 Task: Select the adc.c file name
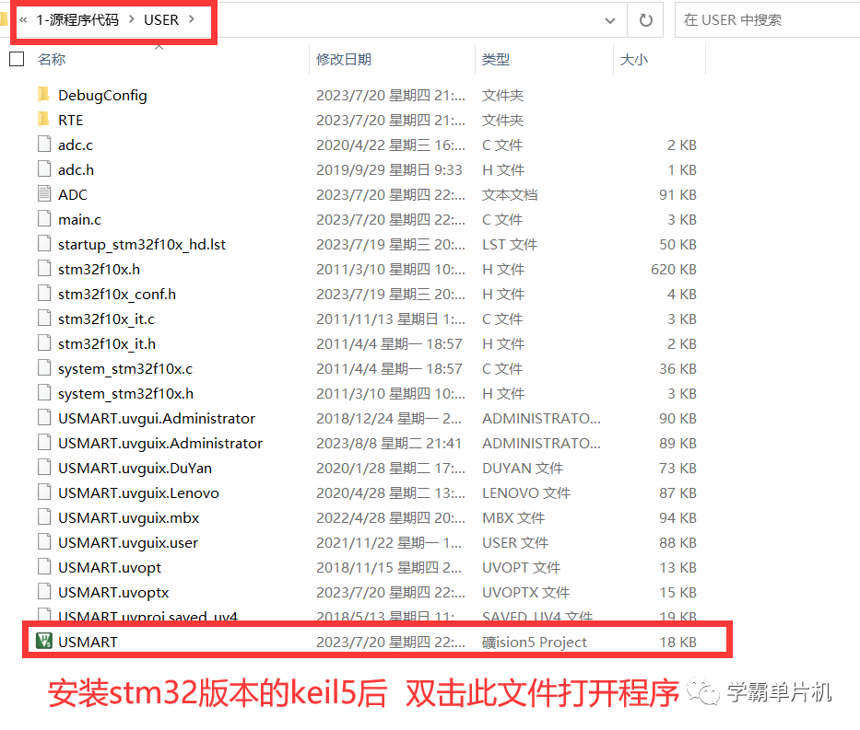[76, 145]
